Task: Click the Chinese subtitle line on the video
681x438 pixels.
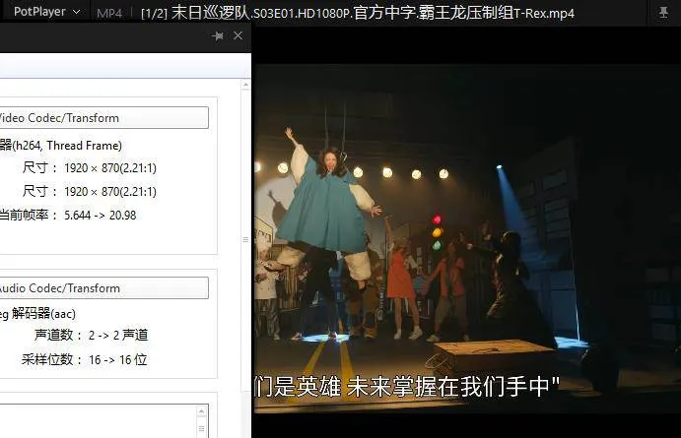Action: click(x=406, y=387)
